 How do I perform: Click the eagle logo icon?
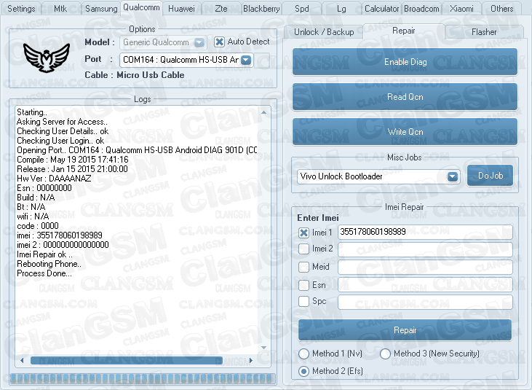(47, 58)
